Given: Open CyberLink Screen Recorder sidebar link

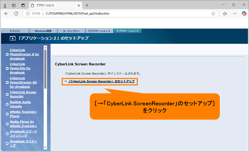Looking at the screenshot, I should tap(23, 94).
